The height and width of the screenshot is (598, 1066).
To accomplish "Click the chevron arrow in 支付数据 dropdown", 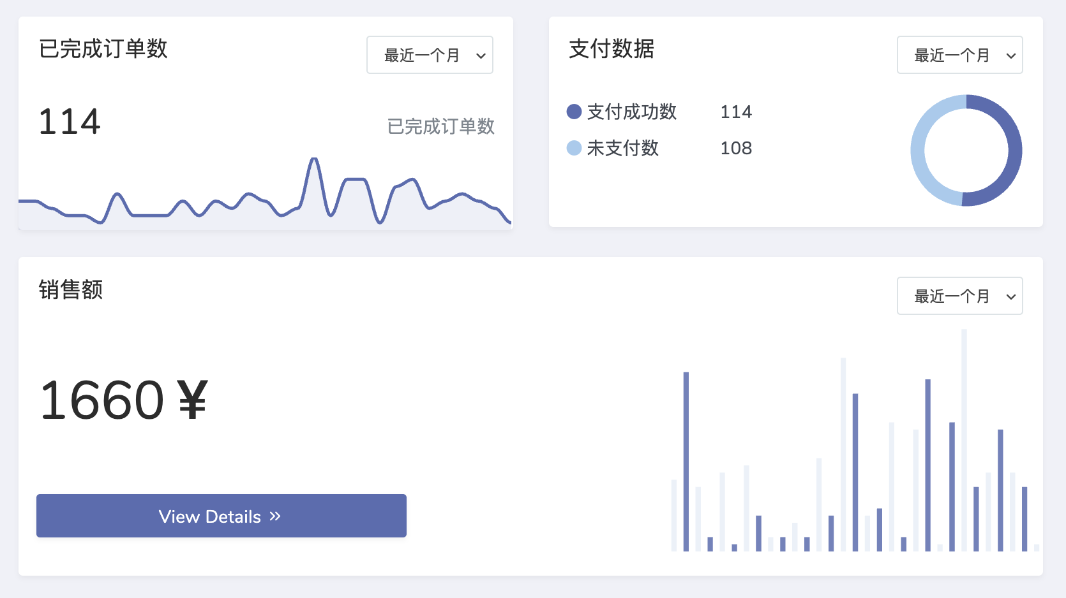I will click(x=1011, y=56).
